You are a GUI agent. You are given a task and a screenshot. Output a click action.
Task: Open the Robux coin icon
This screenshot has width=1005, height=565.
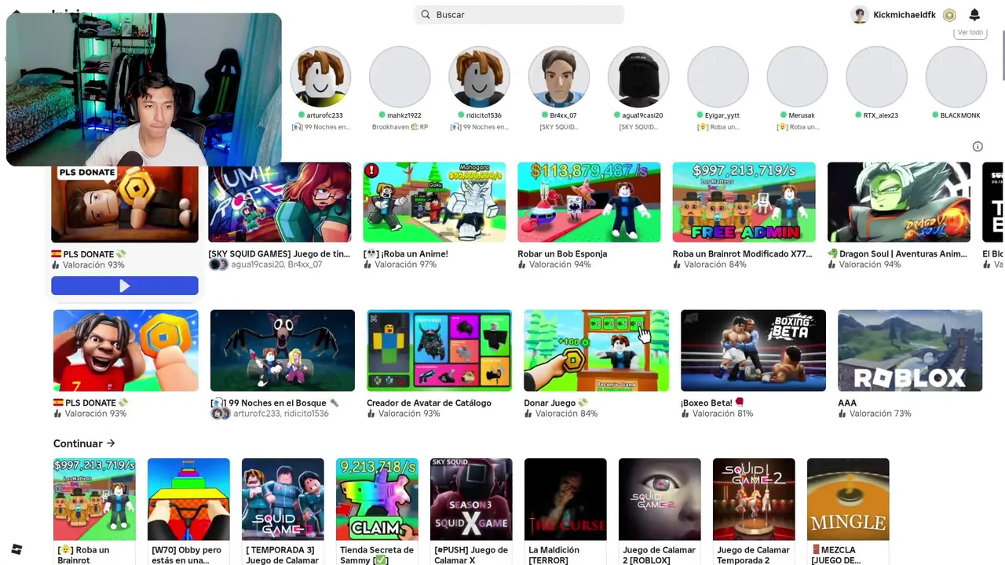949,15
